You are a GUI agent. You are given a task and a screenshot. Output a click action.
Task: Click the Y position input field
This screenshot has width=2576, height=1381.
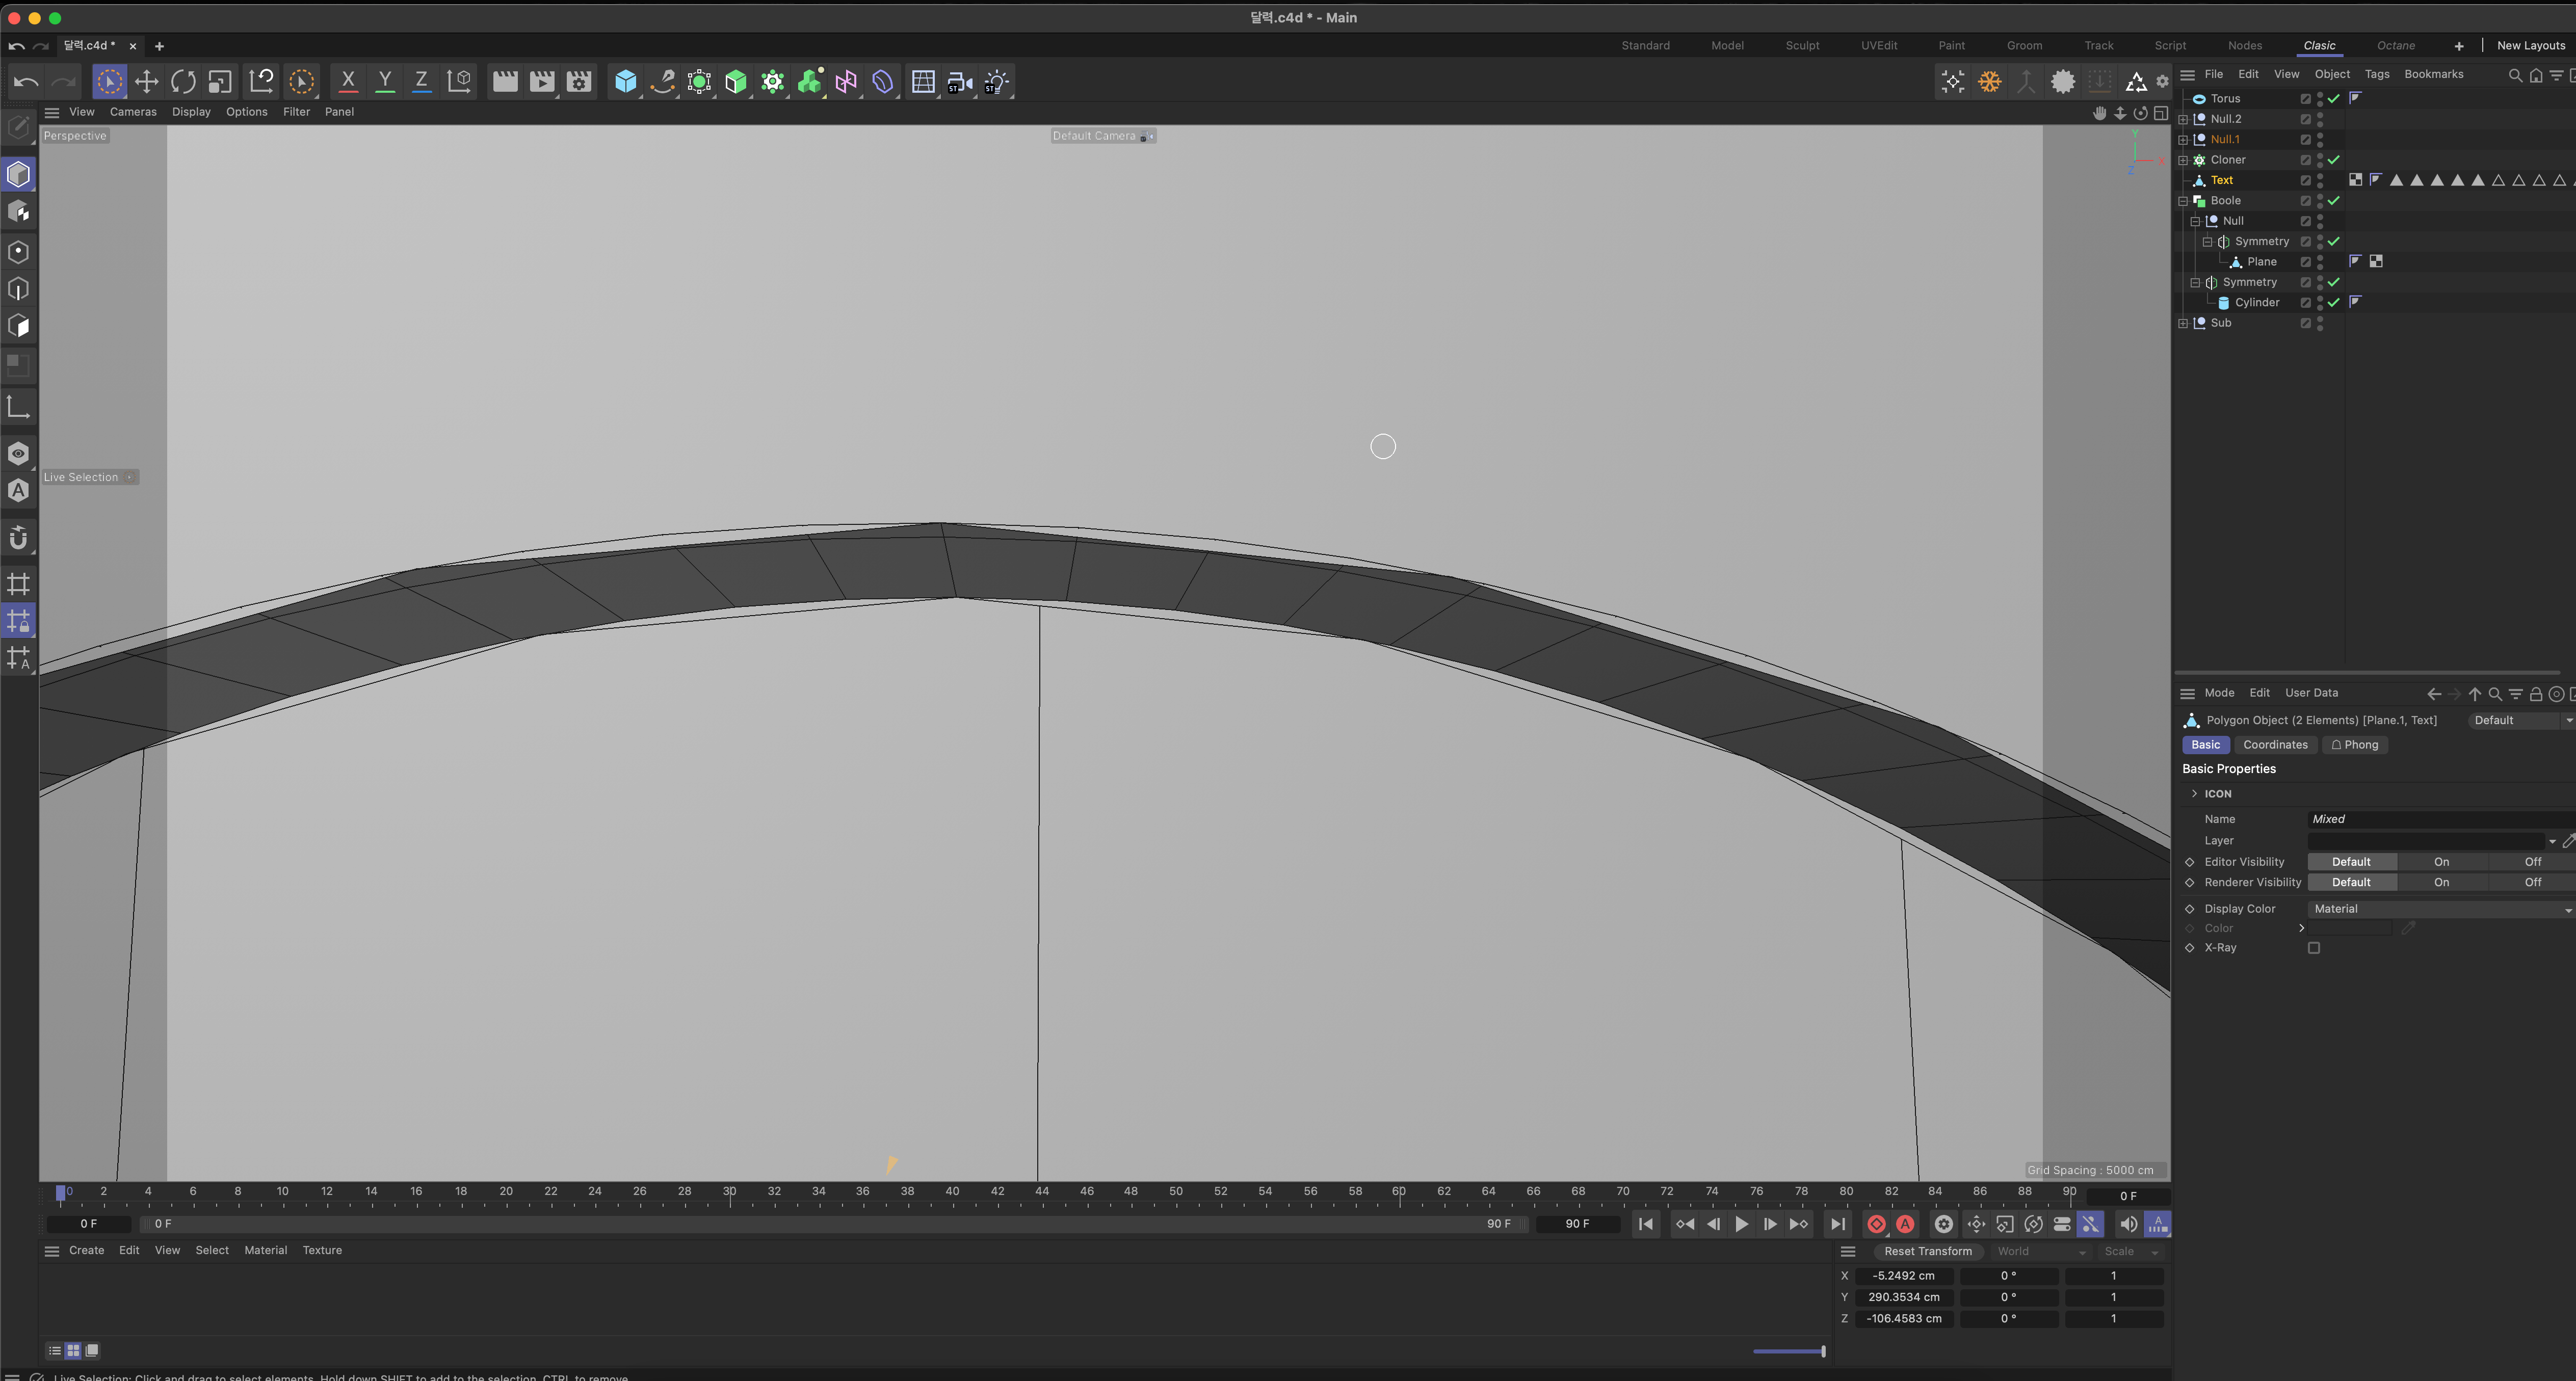pyautogui.click(x=1903, y=1297)
